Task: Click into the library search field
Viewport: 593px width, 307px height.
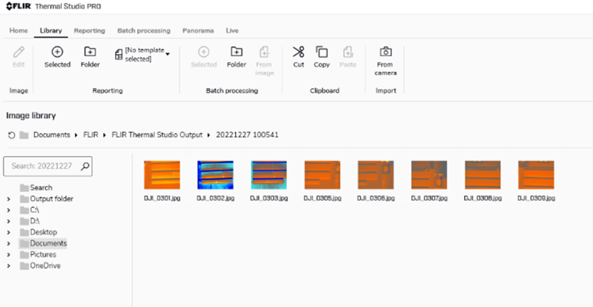Action: [x=42, y=166]
